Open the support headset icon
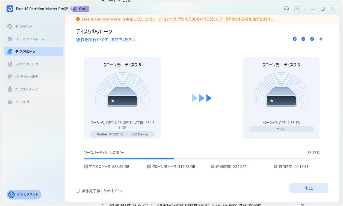Image resolution: width=343 pixels, height=206 pixels. [286, 9]
